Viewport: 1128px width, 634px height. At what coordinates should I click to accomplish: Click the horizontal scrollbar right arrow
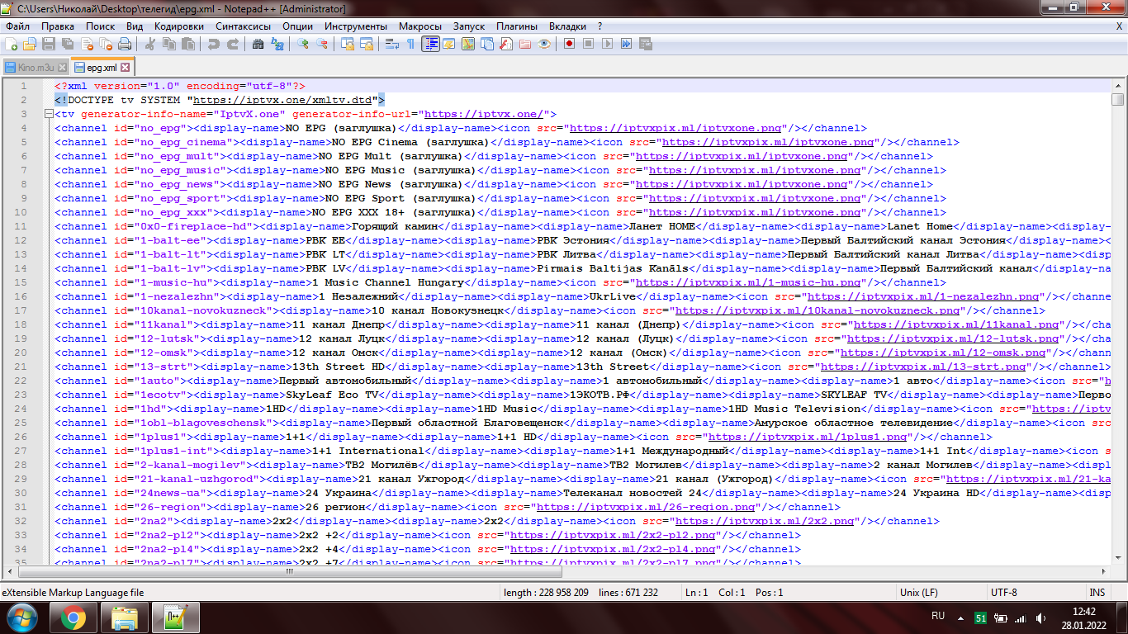point(1103,571)
